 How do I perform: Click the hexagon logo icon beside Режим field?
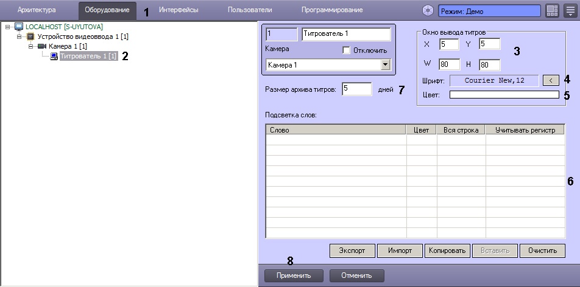pyautogui.click(x=428, y=10)
